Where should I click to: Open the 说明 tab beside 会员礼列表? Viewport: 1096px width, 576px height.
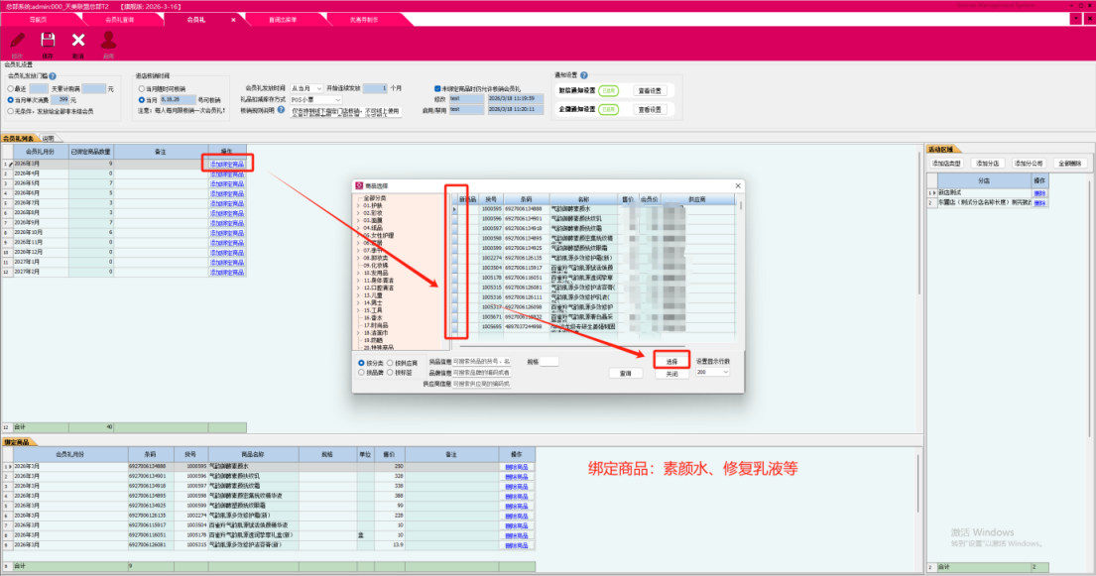[x=48, y=139]
